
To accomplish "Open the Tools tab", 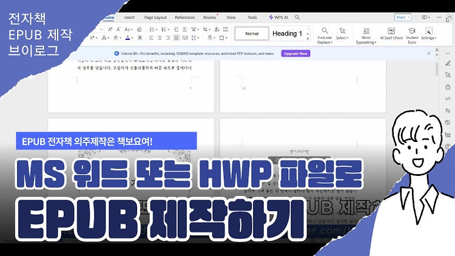I will click(252, 18).
